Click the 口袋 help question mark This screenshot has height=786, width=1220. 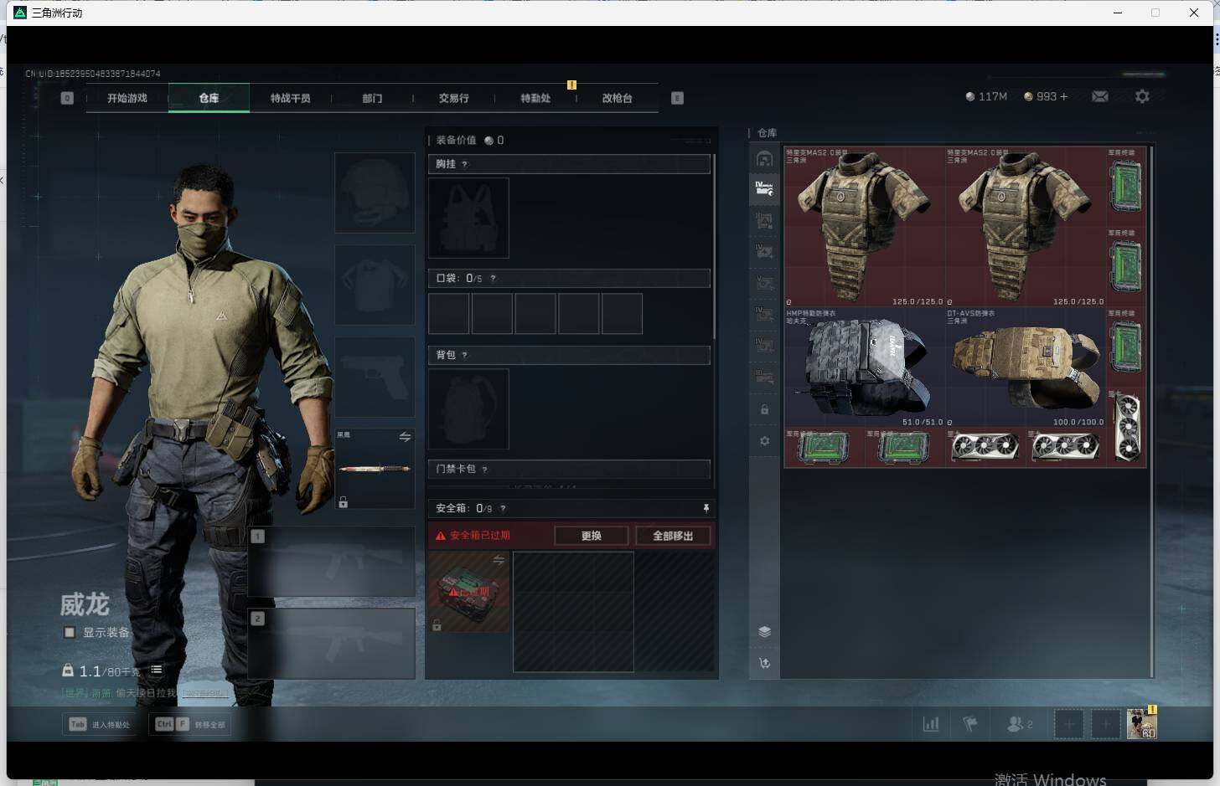pos(493,278)
